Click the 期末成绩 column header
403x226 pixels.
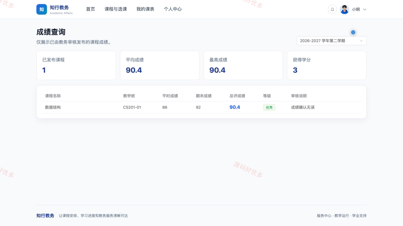203,96
